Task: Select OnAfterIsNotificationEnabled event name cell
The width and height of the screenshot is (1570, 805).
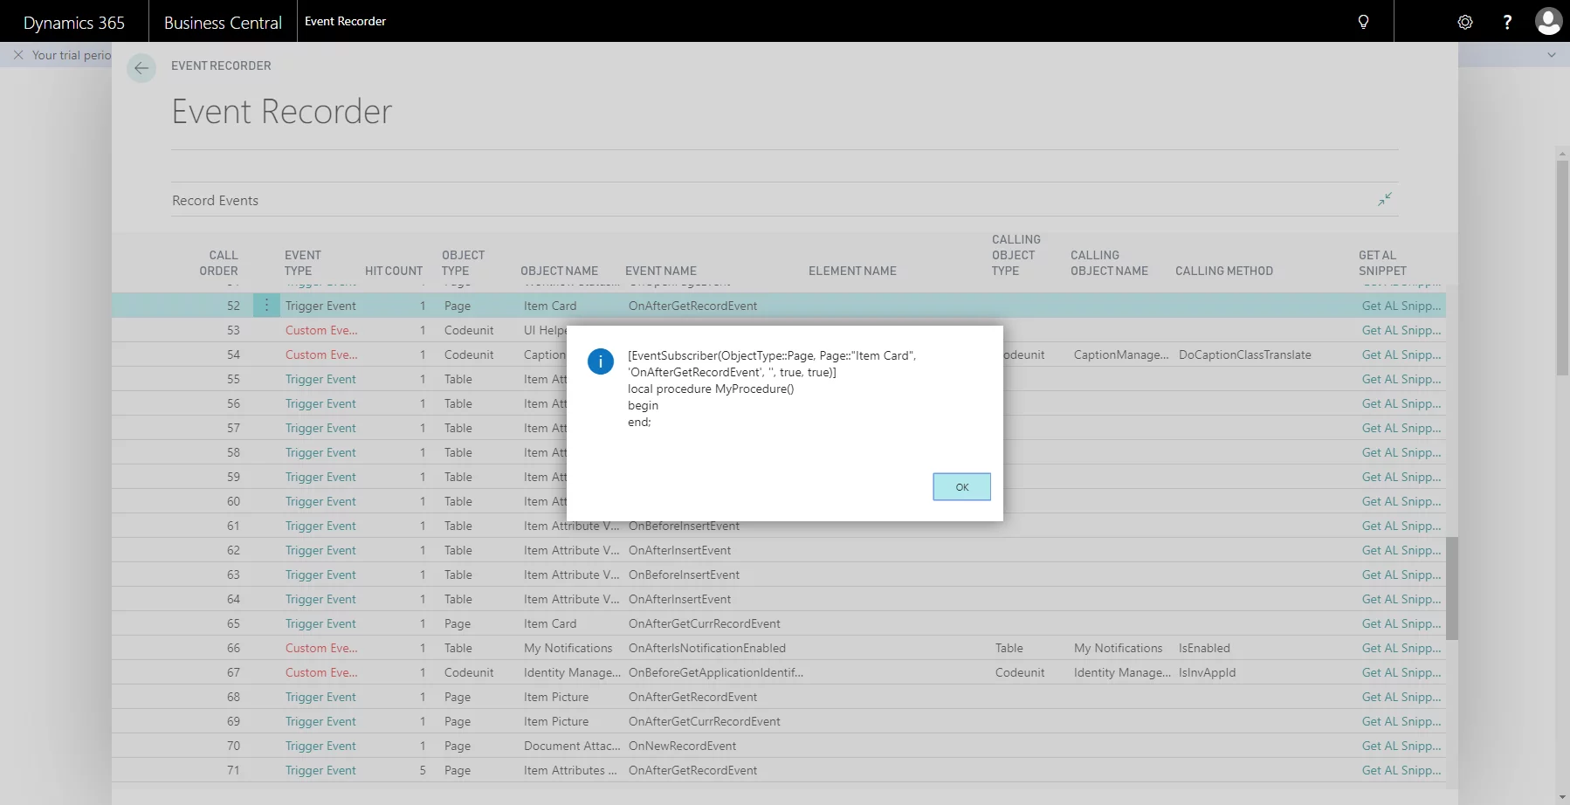Action: pyautogui.click(x=706, y=648)
